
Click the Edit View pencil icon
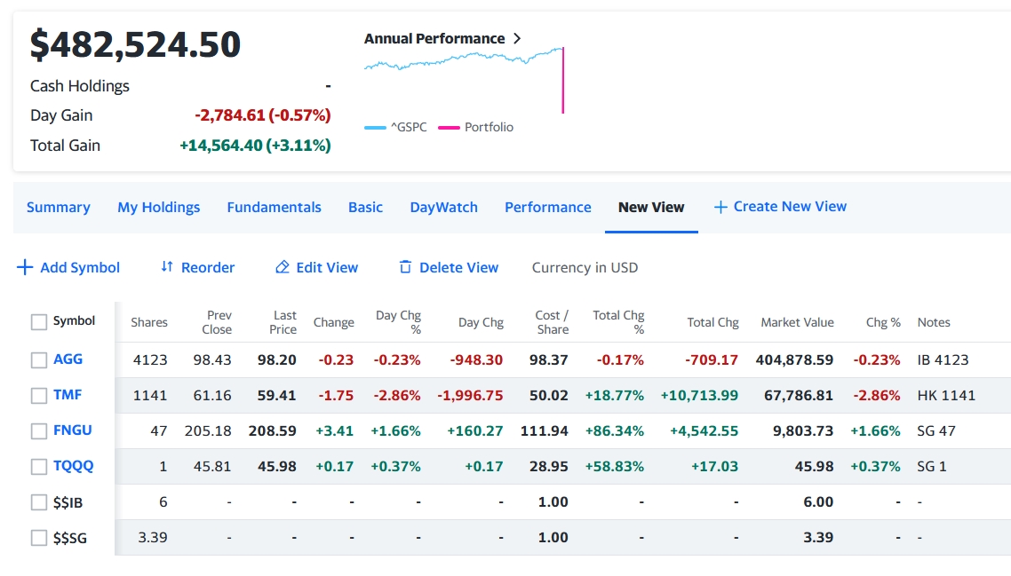coord(283,267)
